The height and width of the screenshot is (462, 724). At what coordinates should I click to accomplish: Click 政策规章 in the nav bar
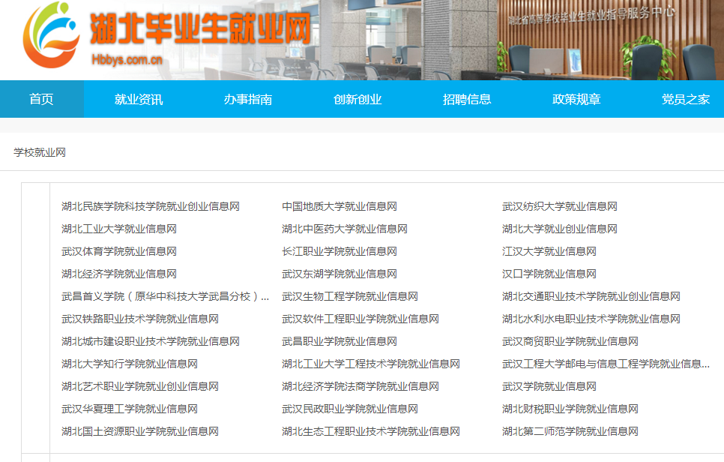pyautogui.click(x=576, y=99)
